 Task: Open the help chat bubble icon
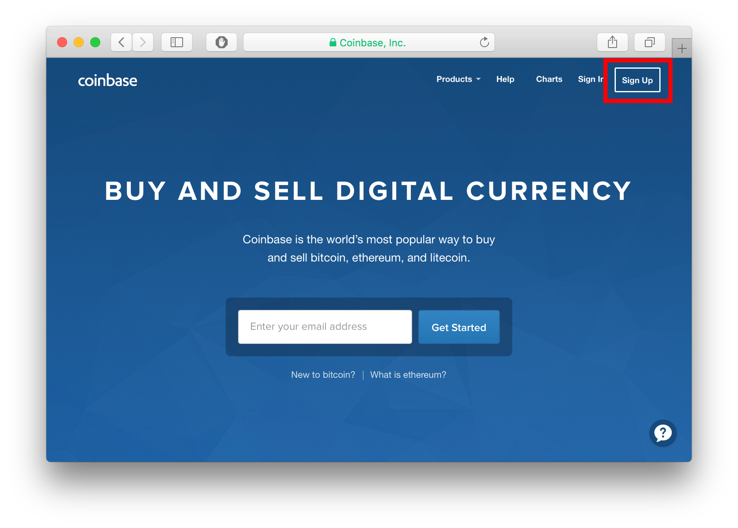coord(663,433)
